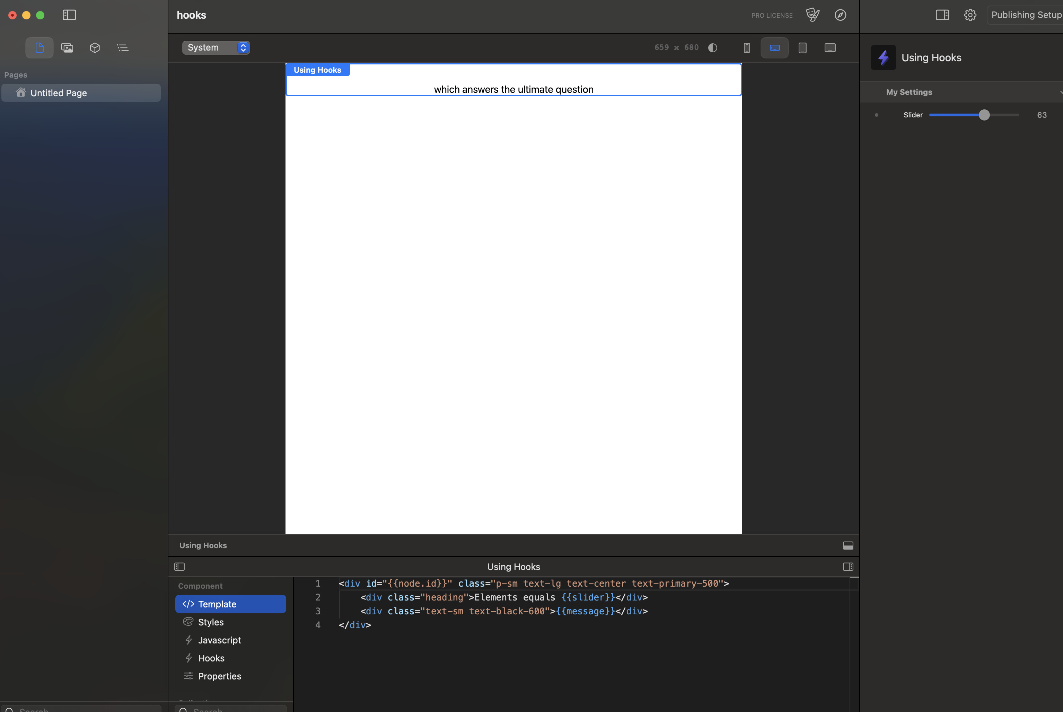Switch to the Hooks section

click(211, 658)
